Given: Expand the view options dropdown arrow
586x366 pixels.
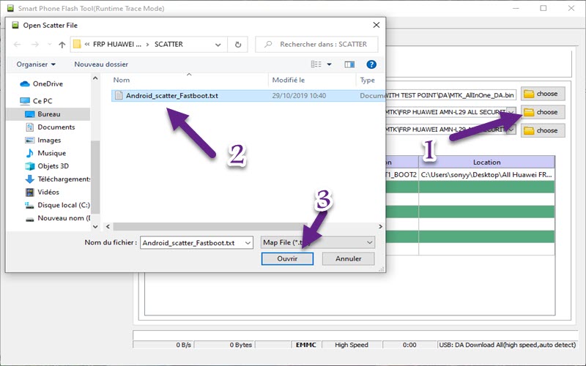Looking at the screenshot, I should point(329,64).
